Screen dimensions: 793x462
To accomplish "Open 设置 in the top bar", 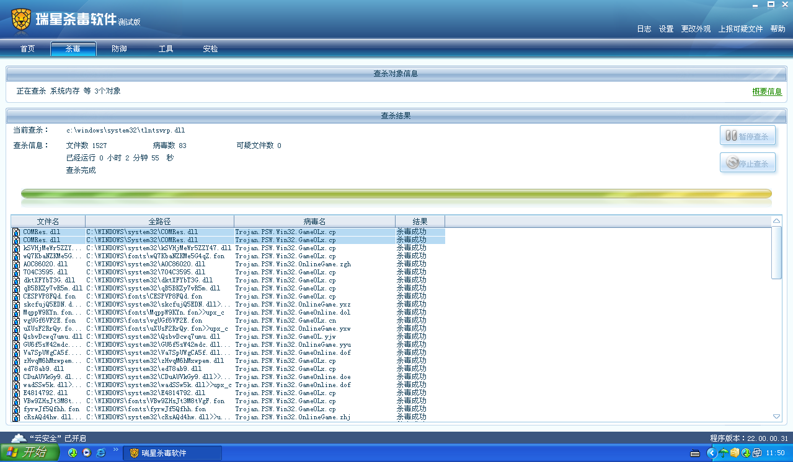I will 667,29.
